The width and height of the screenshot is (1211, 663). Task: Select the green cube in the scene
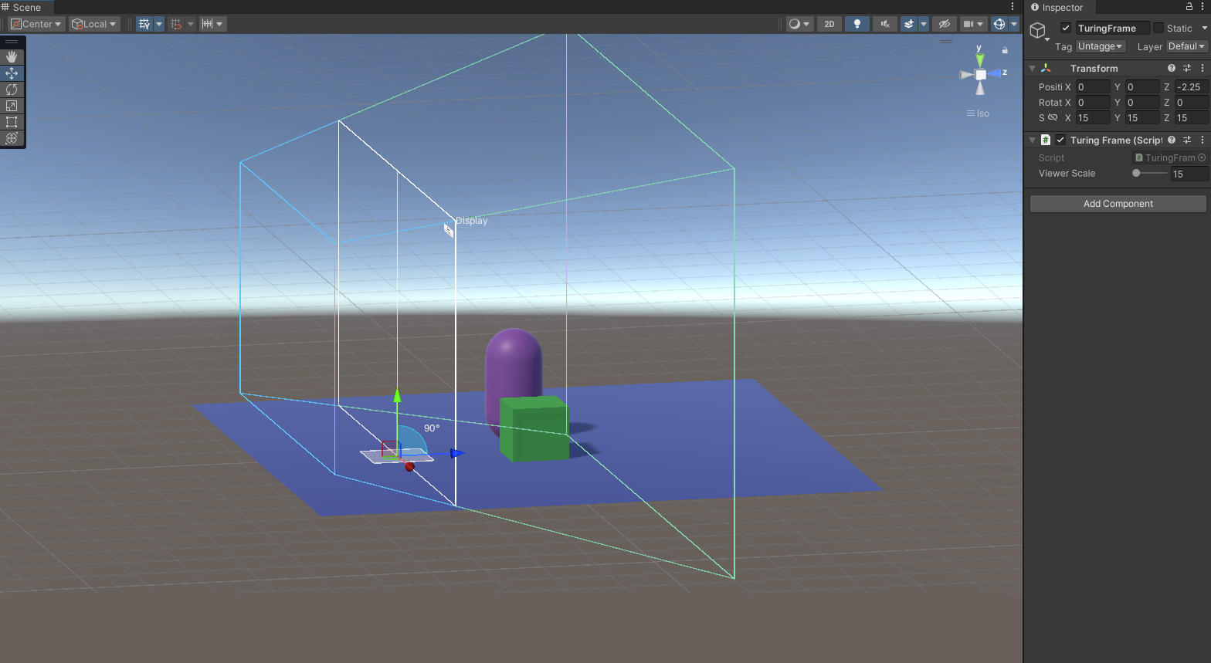pos(534,429)
